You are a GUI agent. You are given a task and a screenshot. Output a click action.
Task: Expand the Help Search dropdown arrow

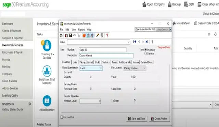(170, 29)
